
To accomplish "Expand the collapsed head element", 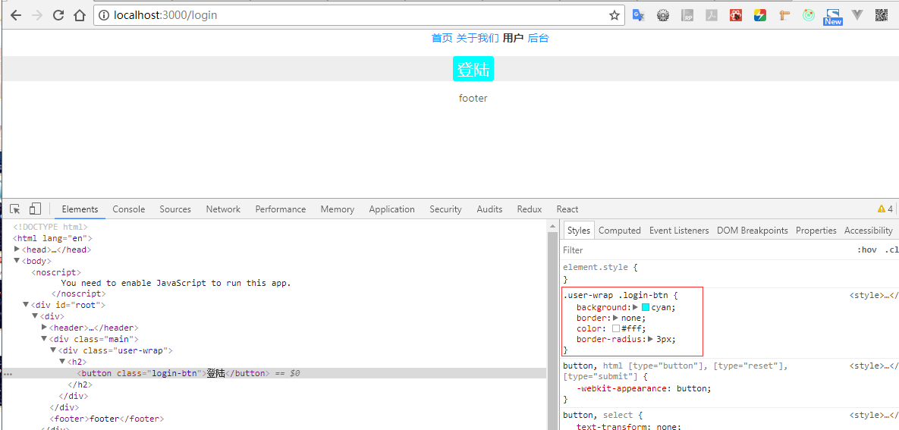I will (x=17, y=250).
